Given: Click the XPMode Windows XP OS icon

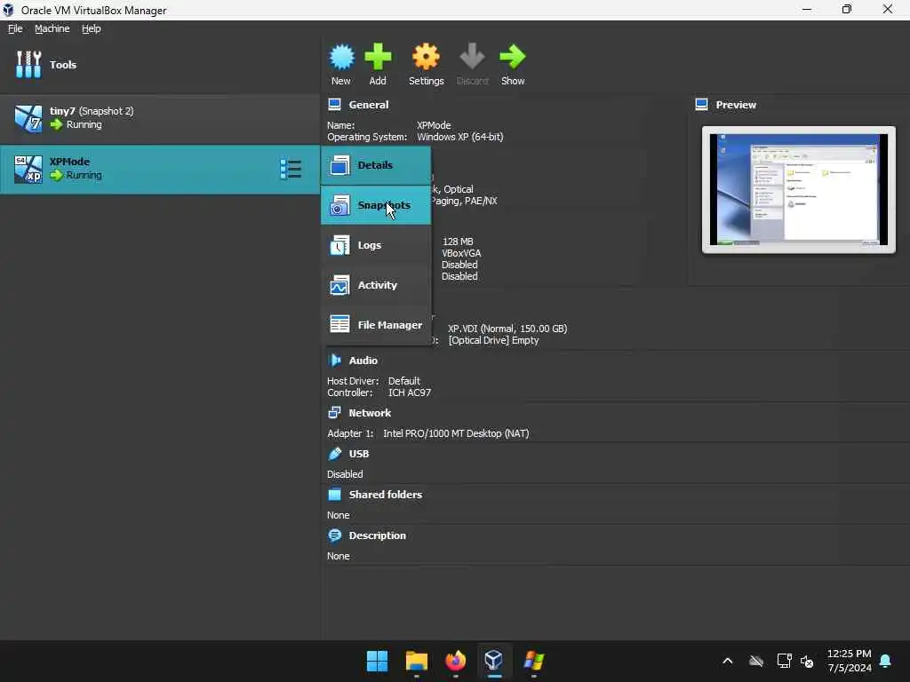Looking at the screenshot, I should click(28, 170).
